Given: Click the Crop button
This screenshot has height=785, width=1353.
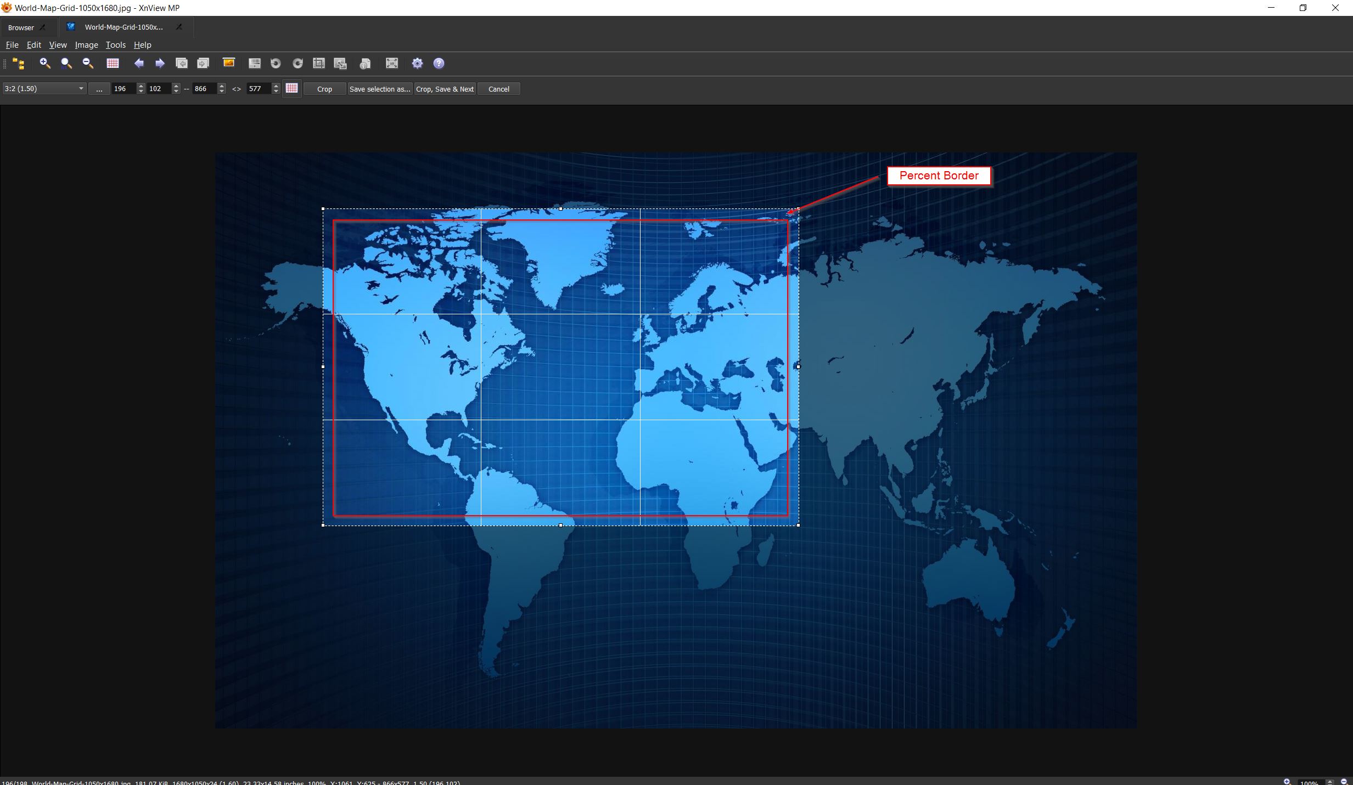Looking at the screenshot, I should 324,89.
